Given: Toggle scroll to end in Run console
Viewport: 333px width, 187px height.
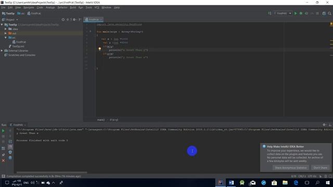Looking at the screenshot, I should point(10,146).
